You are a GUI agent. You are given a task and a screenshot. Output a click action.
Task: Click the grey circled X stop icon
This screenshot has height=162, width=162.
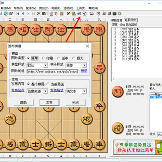(x=119, y=13)
